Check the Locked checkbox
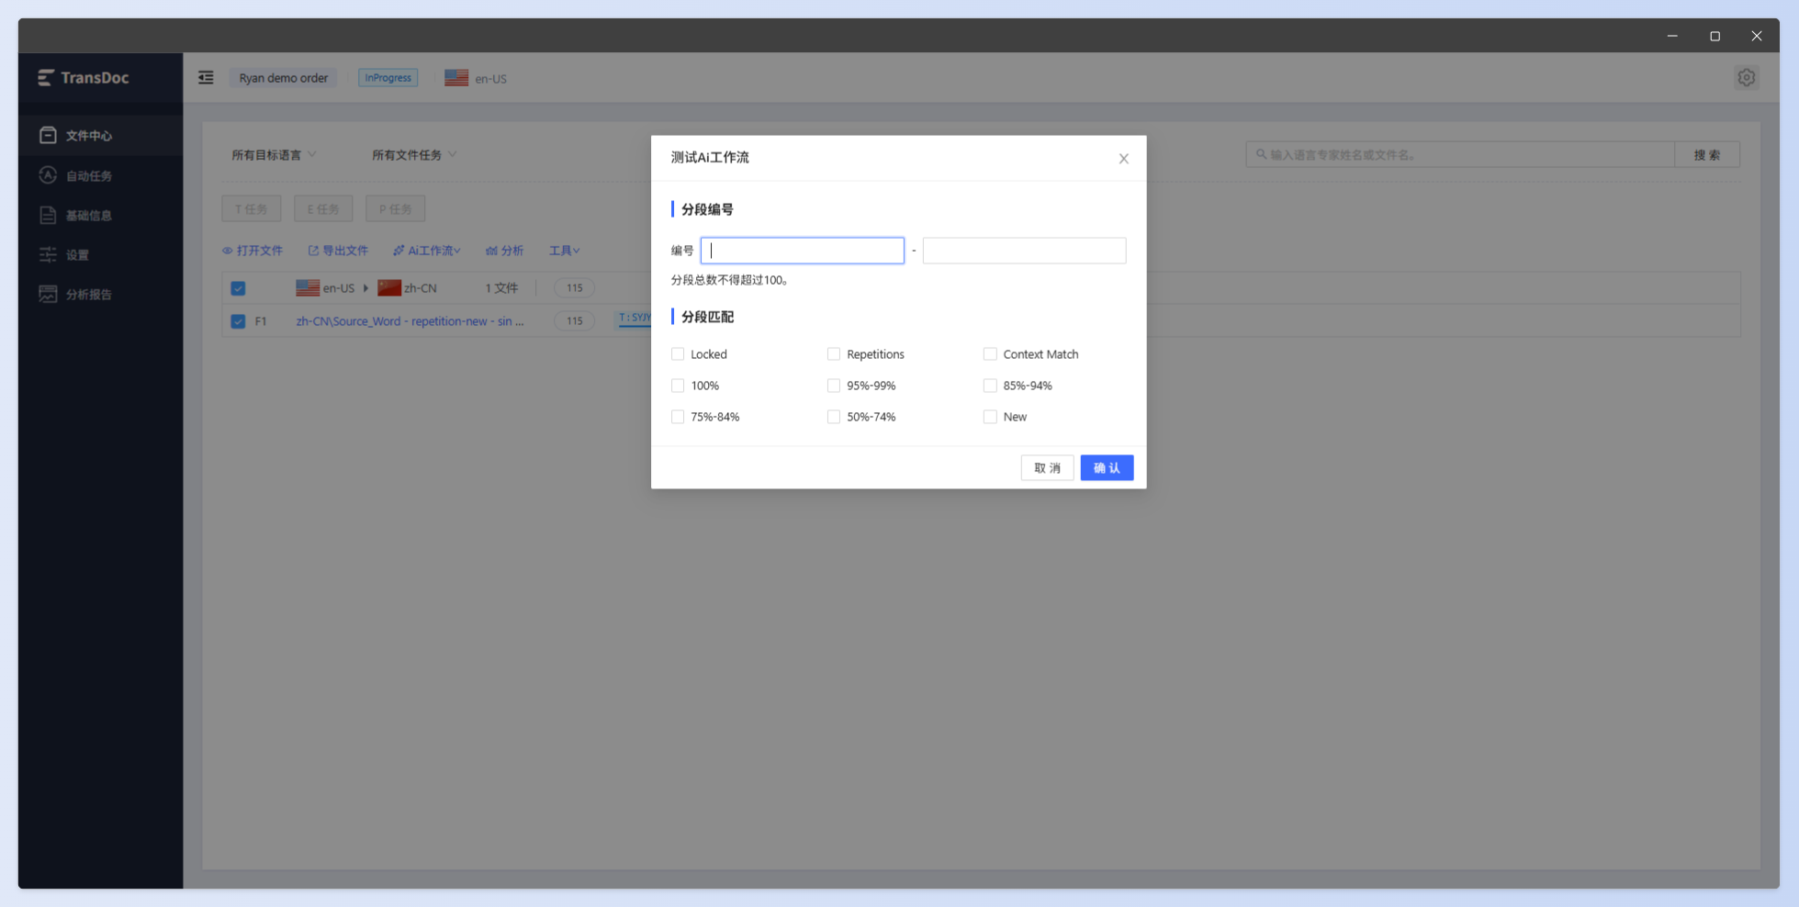This screenshot has width=1799, height=907. 678,354
